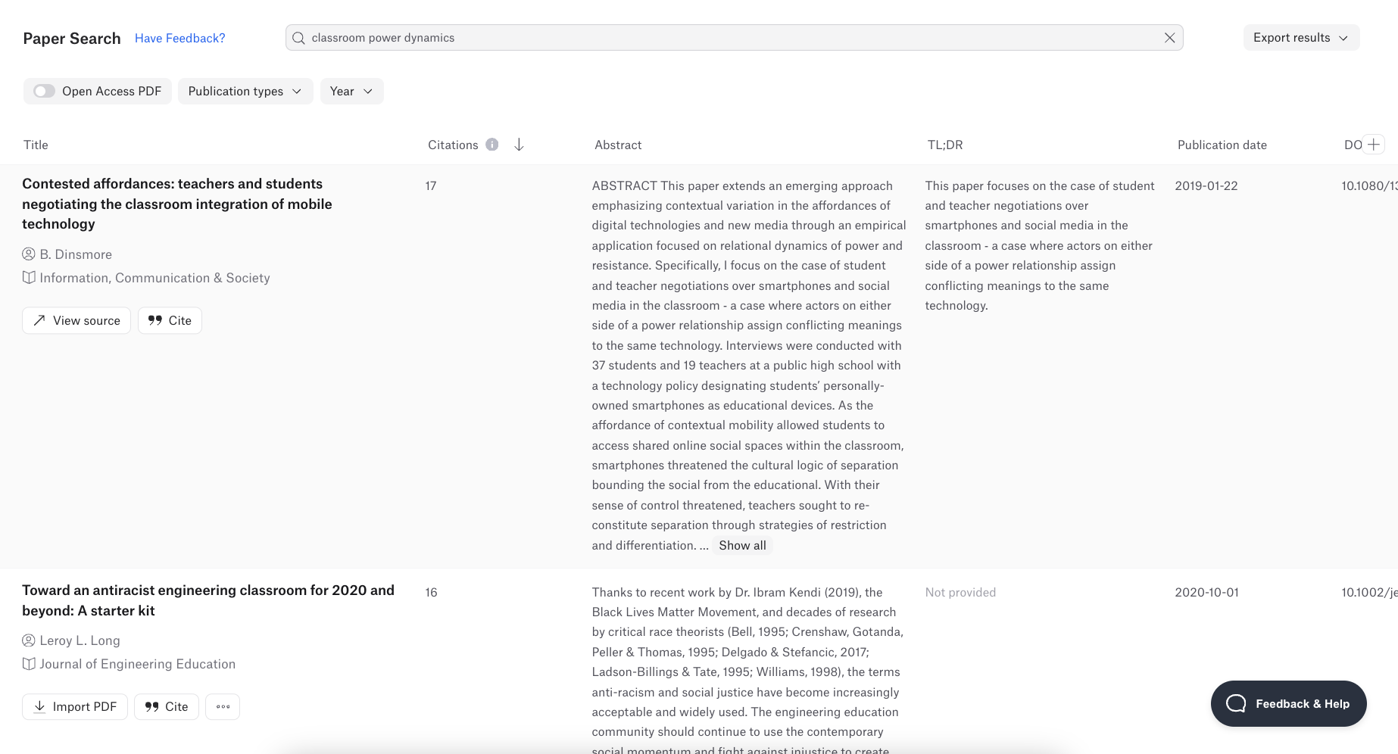Screen dimensions: 1398x754
Task: Click the magnifier icon in search bar
Action: [x=298, y=38]
